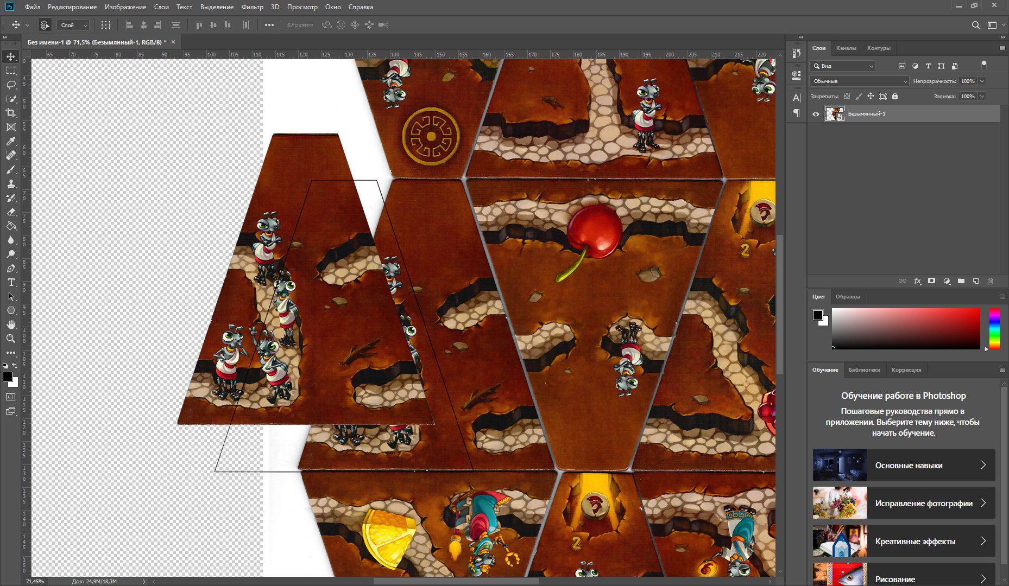Align left edges in options bar
The width and height of the screenshot is (1009, 586).
click(129, 25)
